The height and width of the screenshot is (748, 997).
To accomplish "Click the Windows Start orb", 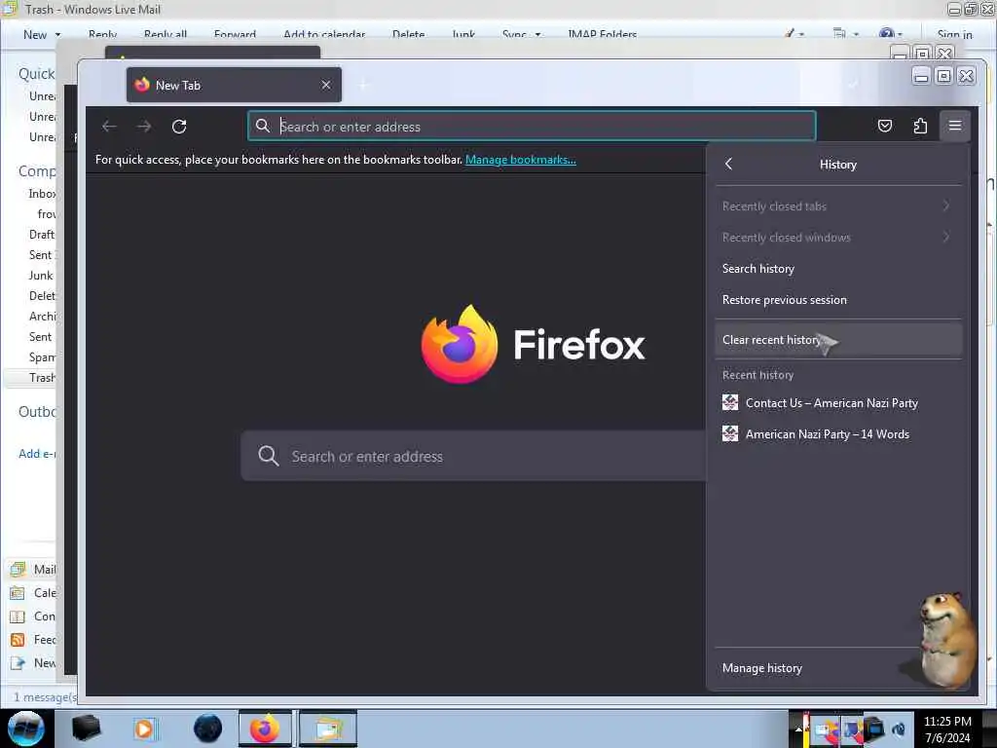I will coord(25,729).
